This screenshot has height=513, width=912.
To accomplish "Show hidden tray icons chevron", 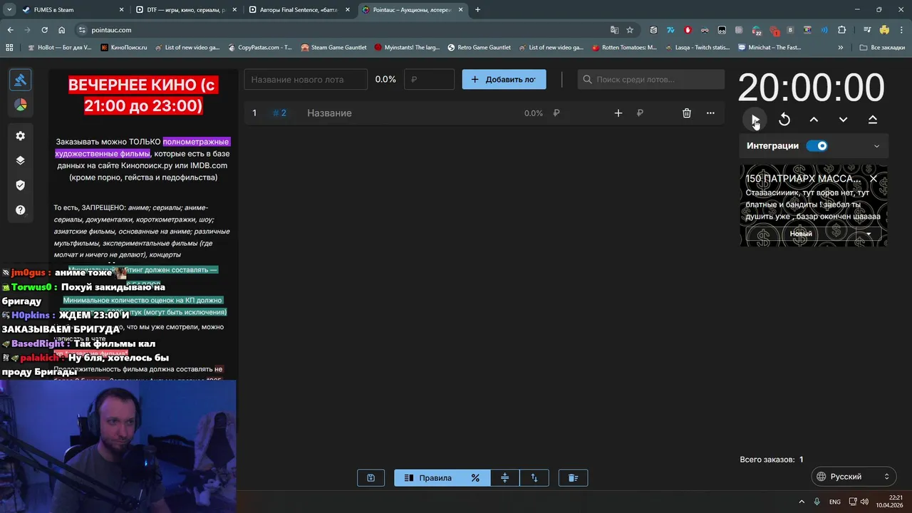I will pyautogui.click(x=802, y=502).
